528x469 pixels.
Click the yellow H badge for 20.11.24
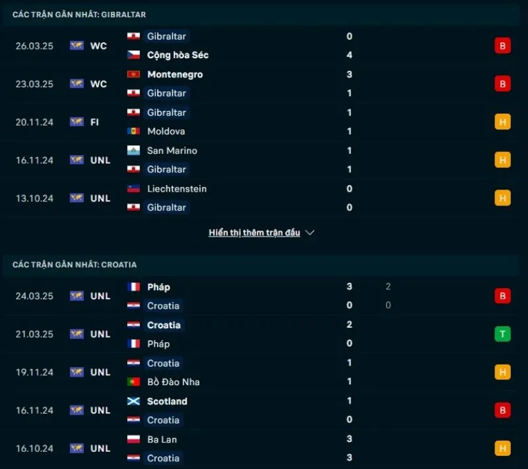502,122
